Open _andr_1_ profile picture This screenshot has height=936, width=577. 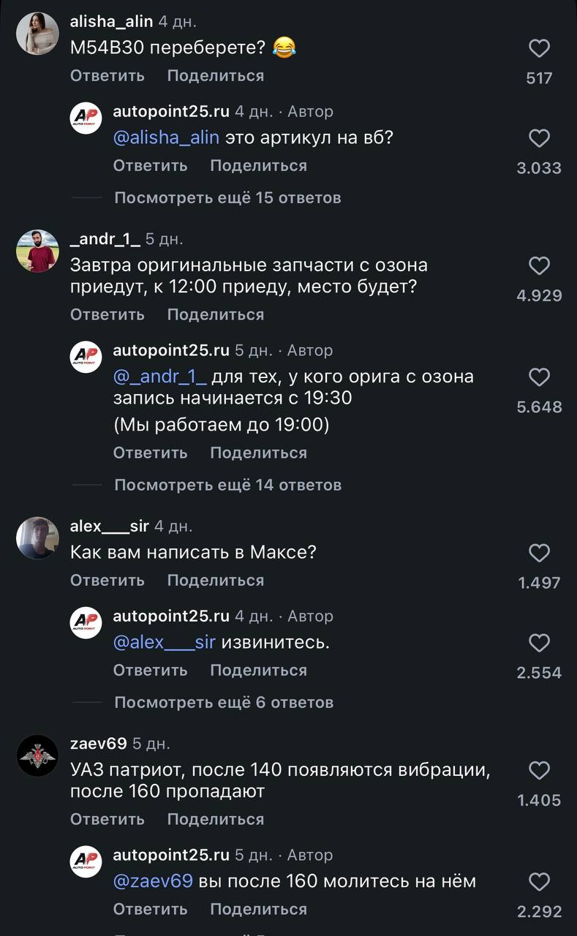(x=37, y=252)
